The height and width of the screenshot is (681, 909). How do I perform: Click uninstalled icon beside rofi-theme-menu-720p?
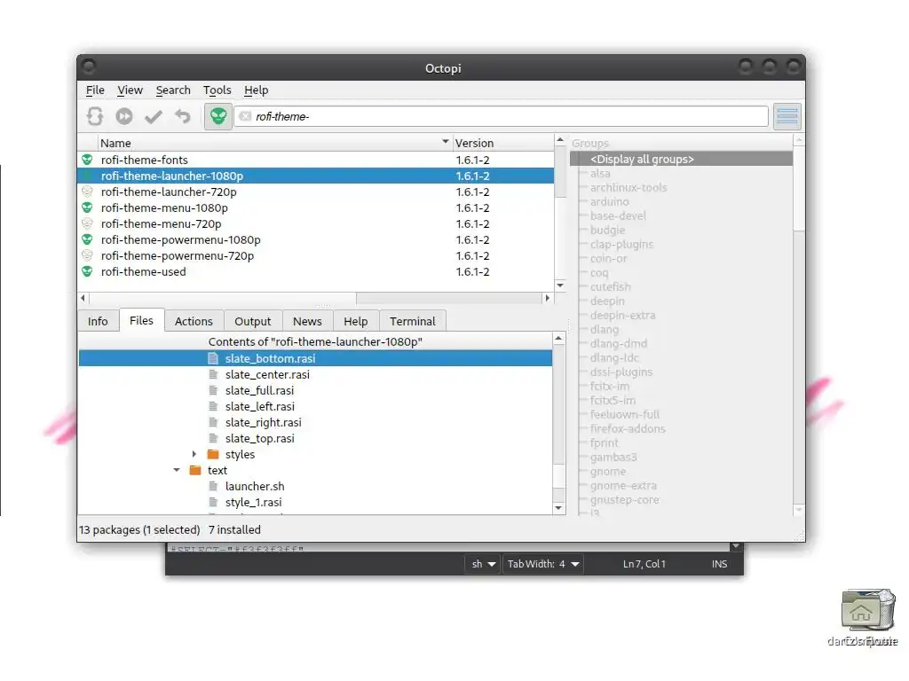(88, 223)
